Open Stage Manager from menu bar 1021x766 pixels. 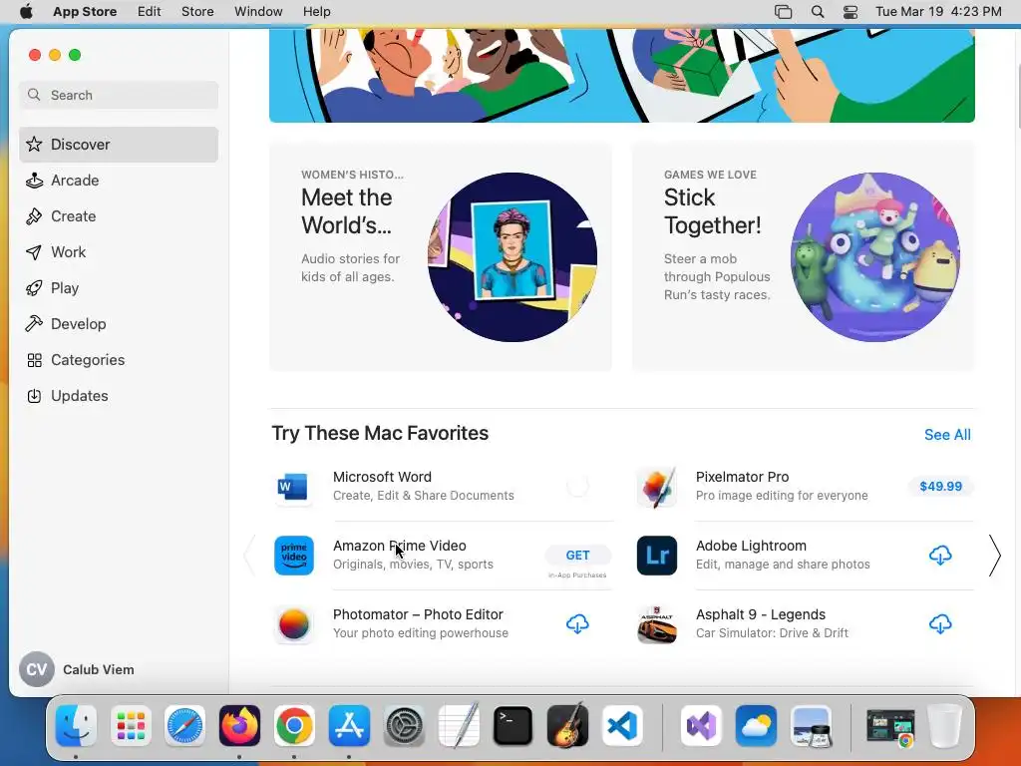point(784,12)
